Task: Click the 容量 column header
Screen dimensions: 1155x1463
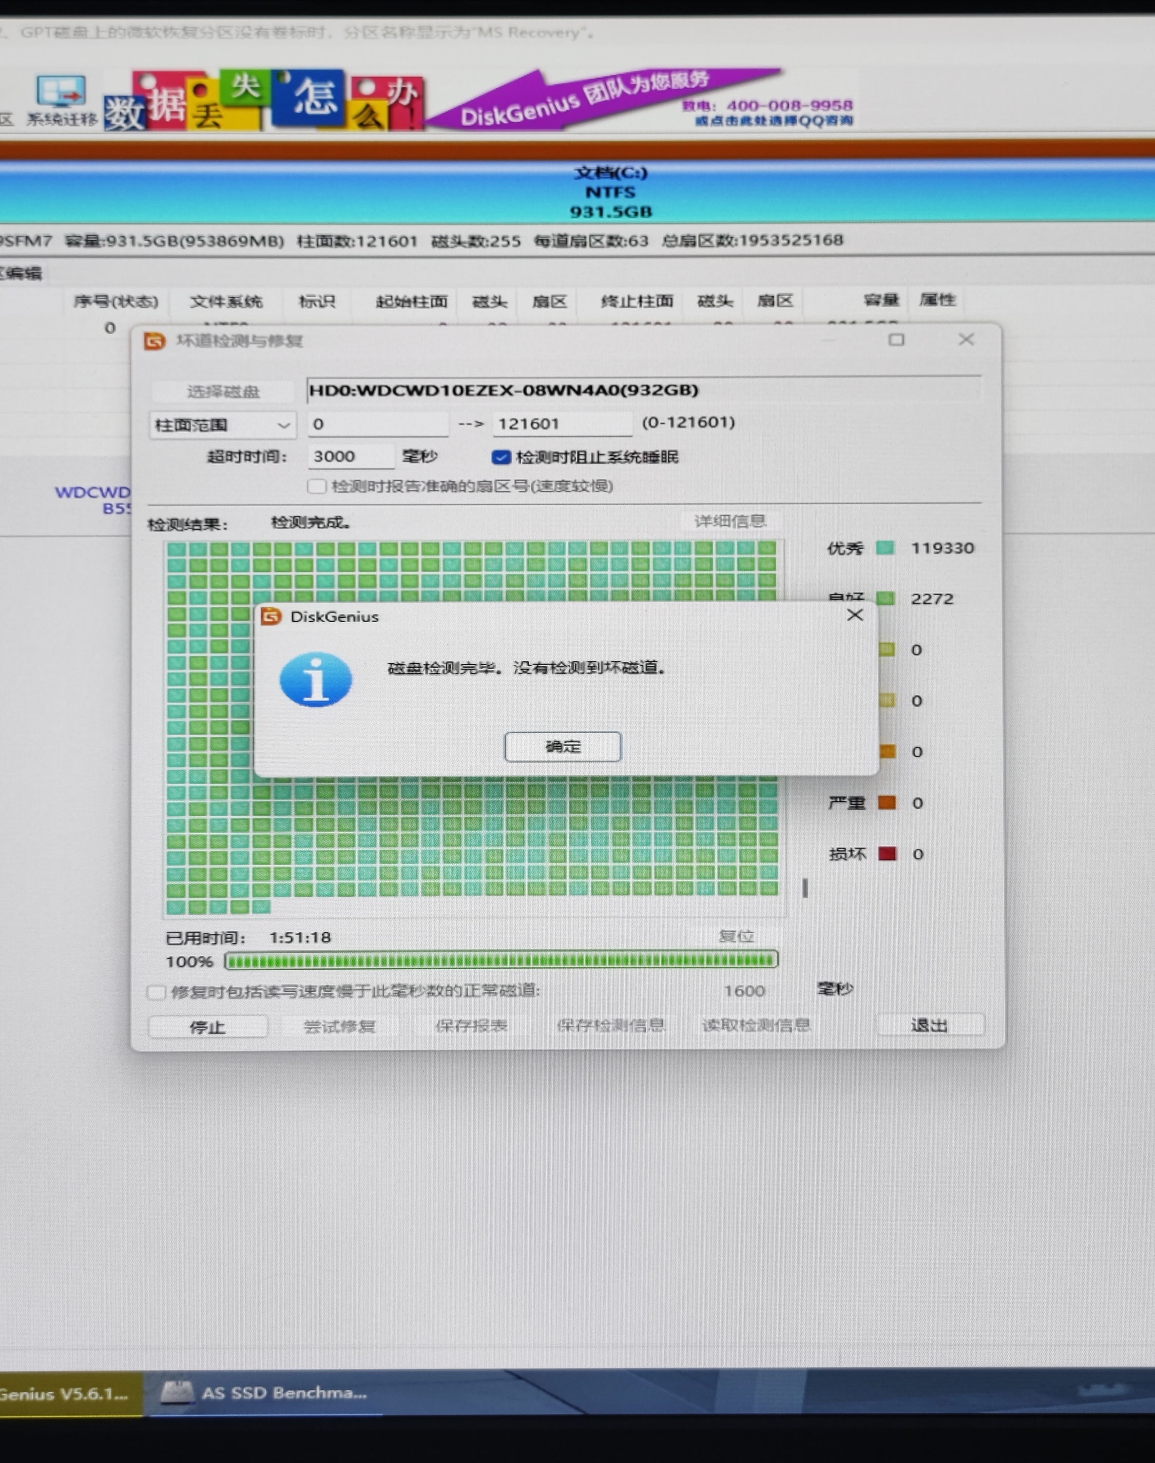Action: (880, 300)
